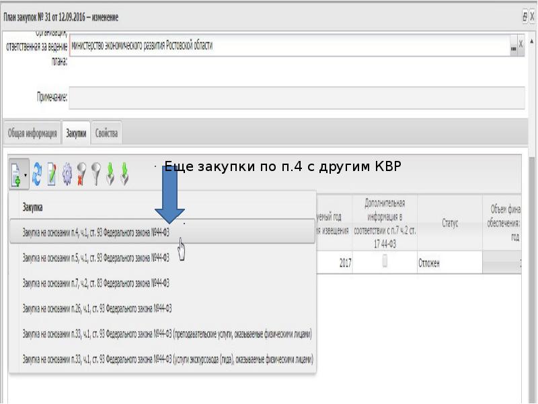Click the Статус column header

(x=450, y=224)
